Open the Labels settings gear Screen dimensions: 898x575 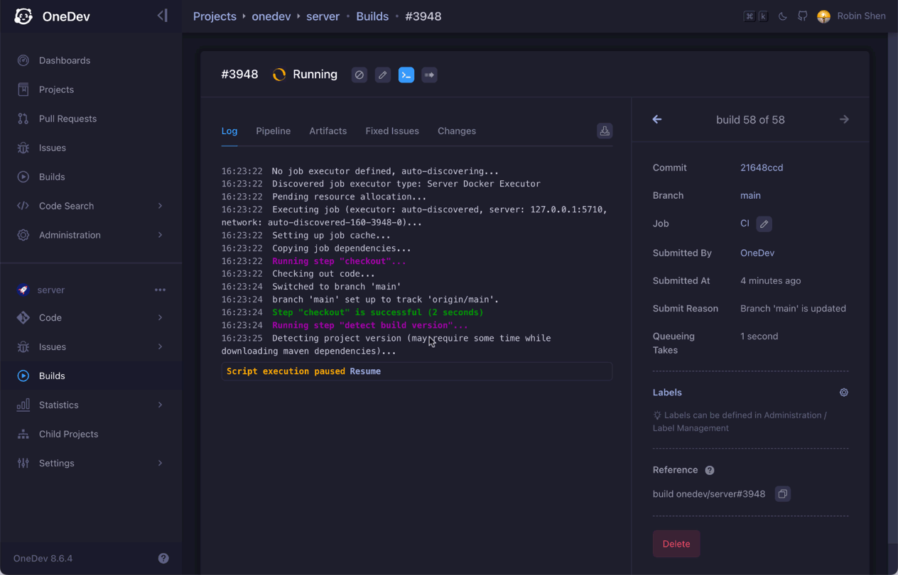(843, 392)
